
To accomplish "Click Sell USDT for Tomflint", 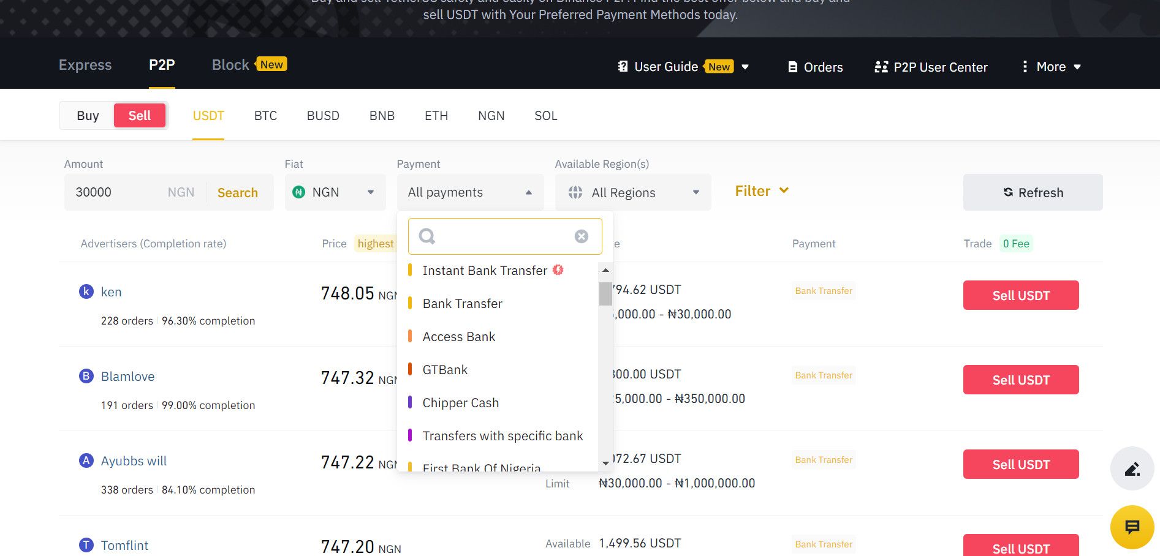I will coord(1021,546).
